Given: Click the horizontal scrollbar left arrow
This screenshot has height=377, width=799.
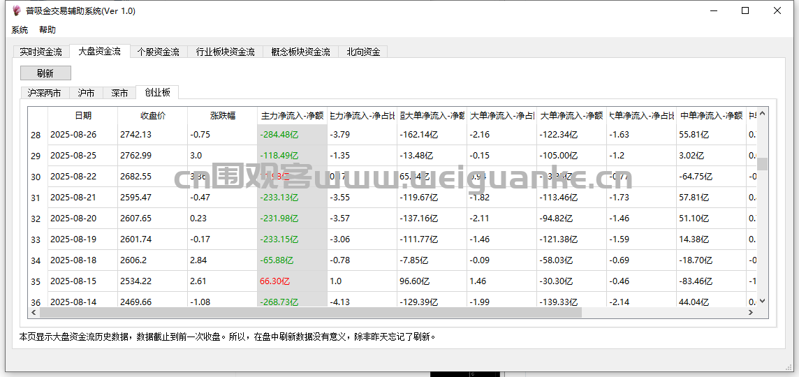Looking at the screenshot, I should point(34,313).
